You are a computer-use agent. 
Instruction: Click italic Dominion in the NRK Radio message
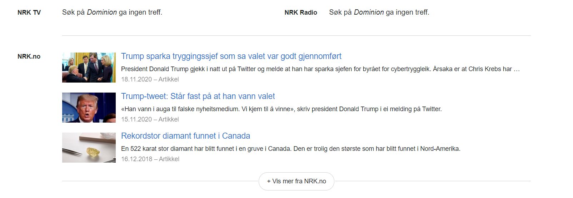pyautogui.click(x=369, y=13)
